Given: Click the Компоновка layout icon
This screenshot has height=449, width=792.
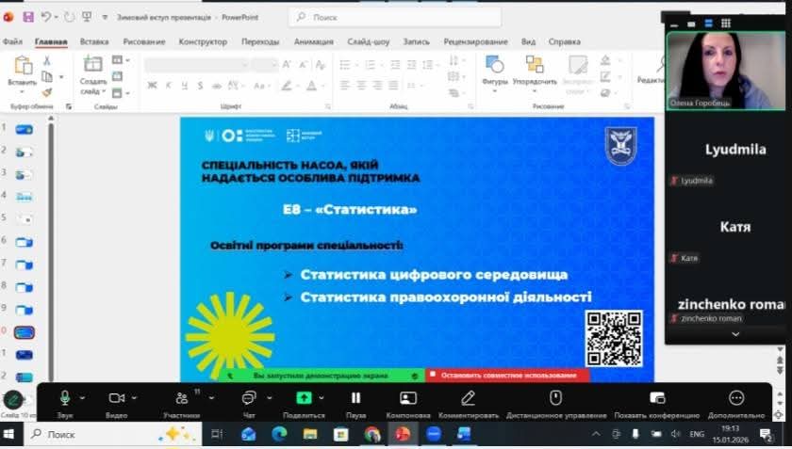Looking at the screenshot, I should 407,398.
